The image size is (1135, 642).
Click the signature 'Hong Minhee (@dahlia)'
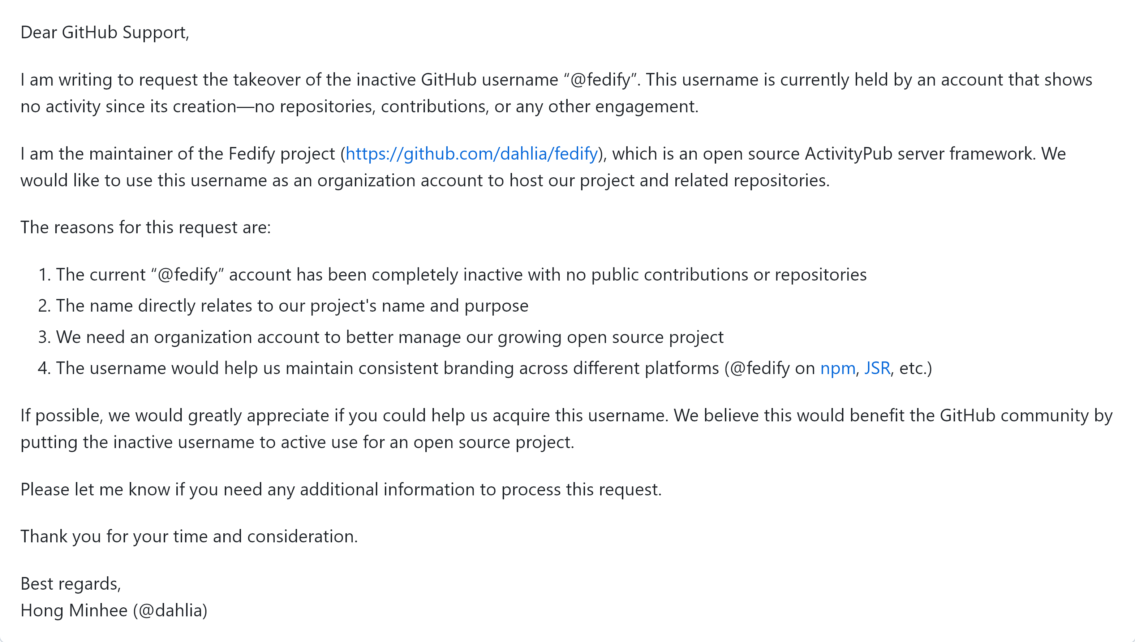[x=114, y=611]
